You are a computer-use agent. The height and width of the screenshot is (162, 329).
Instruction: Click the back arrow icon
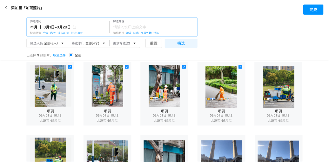(x=6, y=8)
